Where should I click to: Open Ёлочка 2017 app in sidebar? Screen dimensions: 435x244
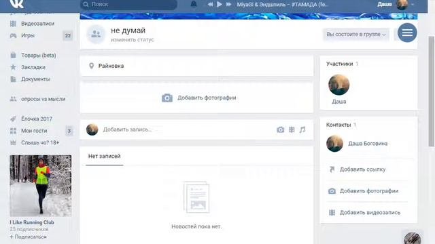click(37, 119)
